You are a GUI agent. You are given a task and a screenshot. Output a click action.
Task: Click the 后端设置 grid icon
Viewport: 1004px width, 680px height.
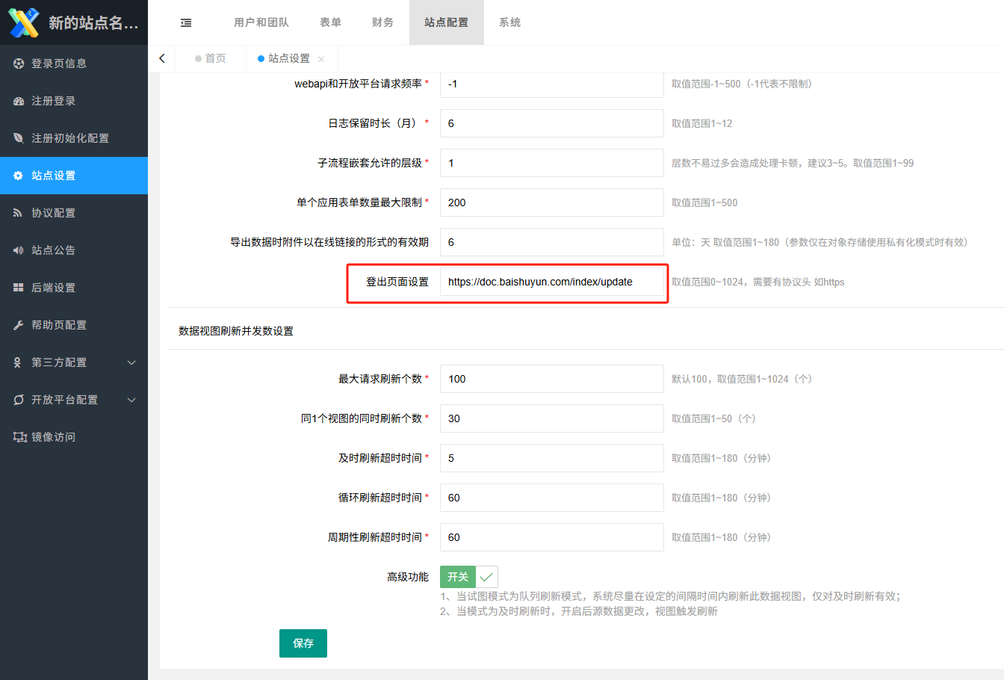[19, 288]
